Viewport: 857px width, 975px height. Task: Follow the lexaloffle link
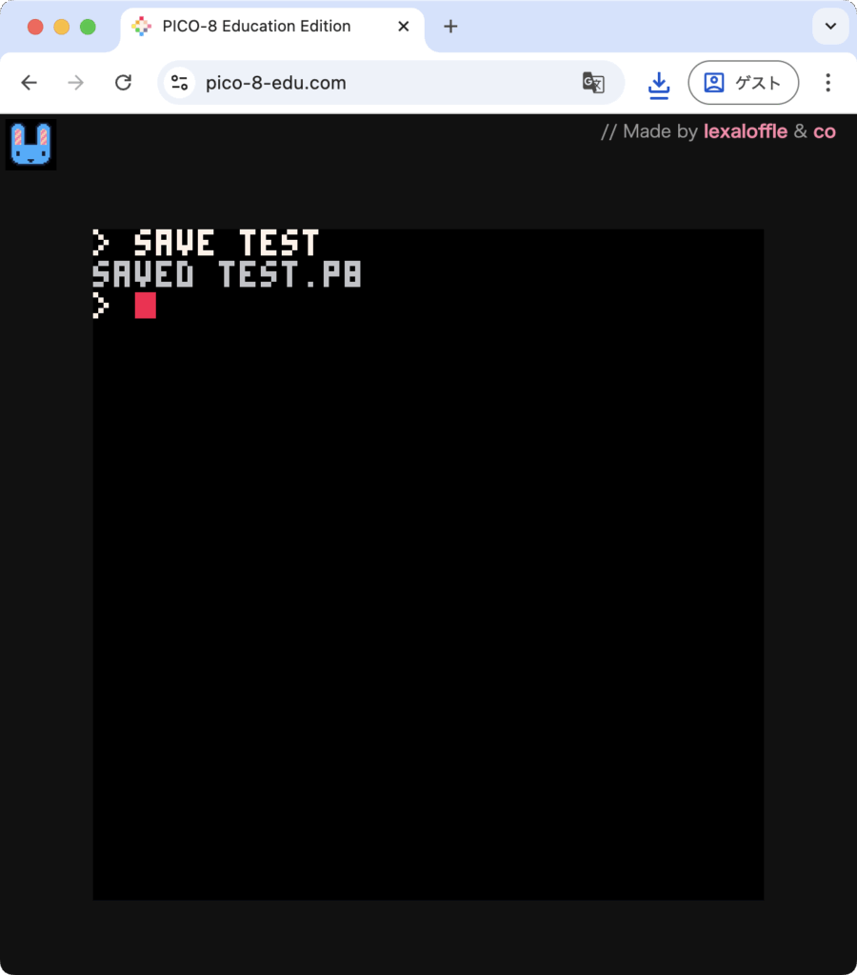pyautogui.click(x=745, y=131)
